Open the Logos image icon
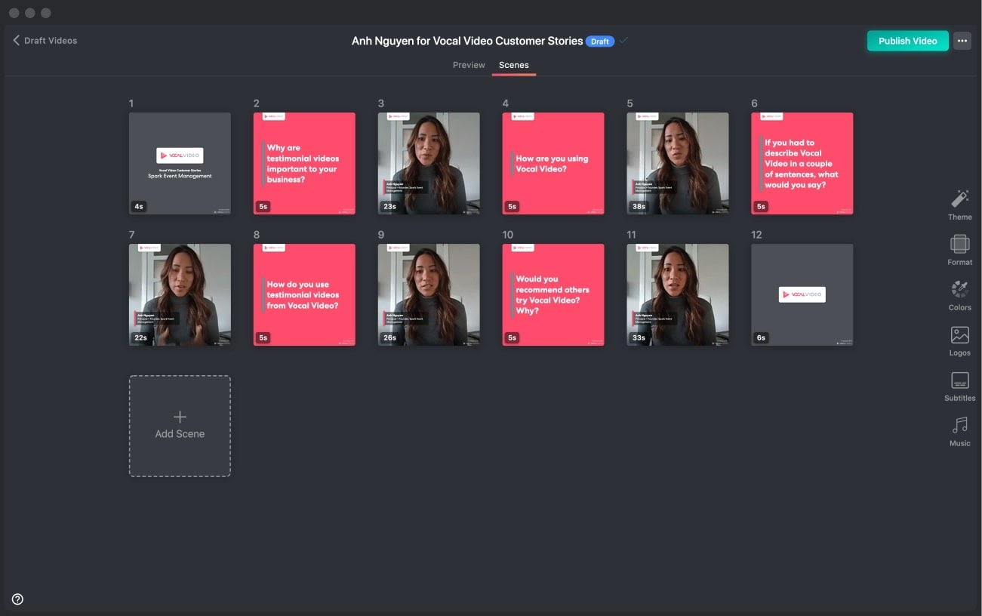Viewport: 982px width, 616px height. (x=959, y=334)
